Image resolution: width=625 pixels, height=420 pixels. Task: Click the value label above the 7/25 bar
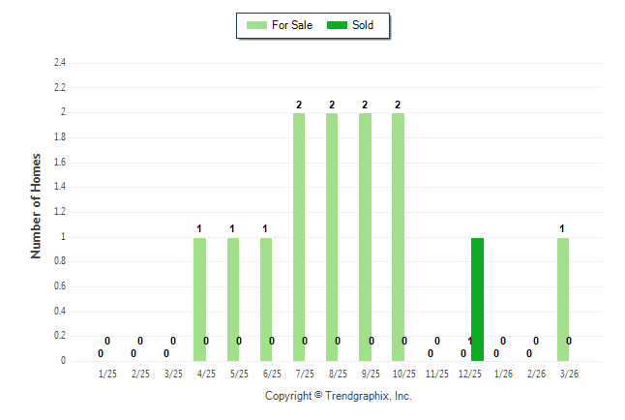click(x=299, y=105)
